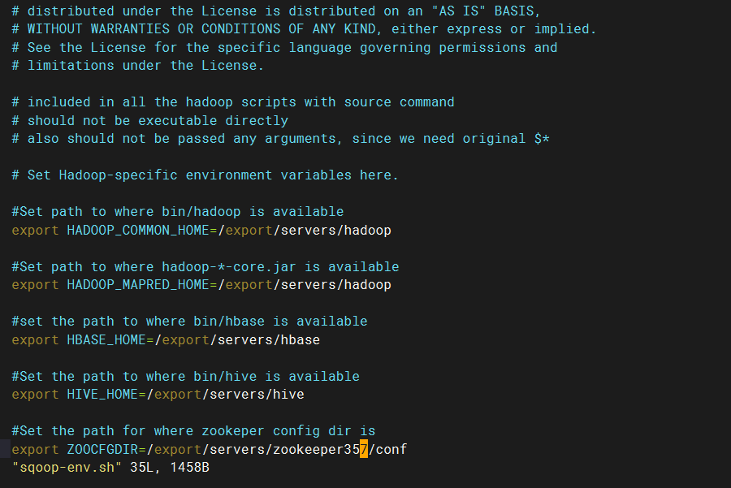The height and width of the screenshot is (488, 731).
Task: Click the "$*" at end of arguments comment
Action: [x=542, y=139]
